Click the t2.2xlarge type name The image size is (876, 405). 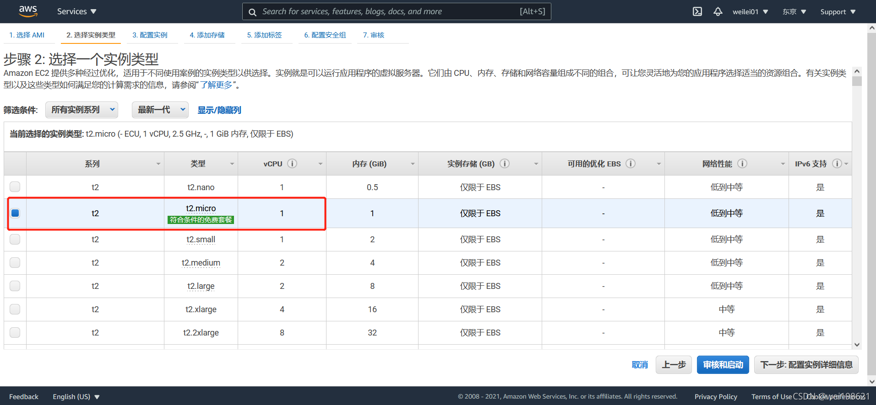click(201, 333)
